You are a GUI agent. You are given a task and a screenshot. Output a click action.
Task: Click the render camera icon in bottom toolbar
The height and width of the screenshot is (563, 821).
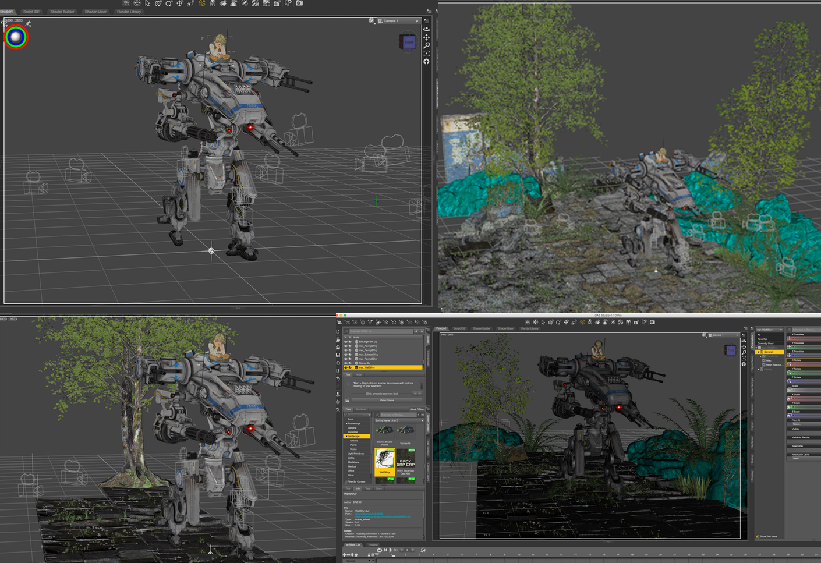coord(652,322)
